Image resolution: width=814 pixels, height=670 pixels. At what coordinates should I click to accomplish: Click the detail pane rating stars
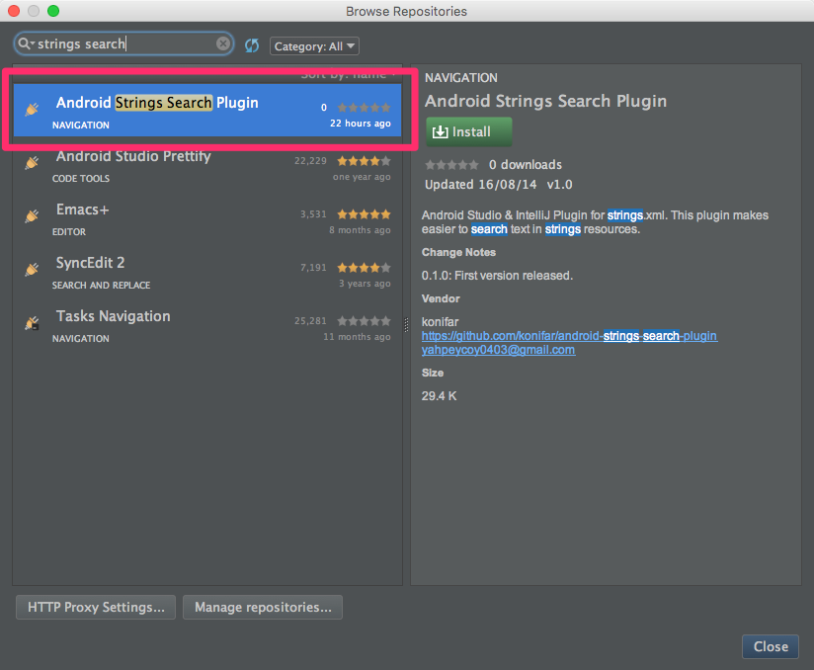[x=451, y=165]
